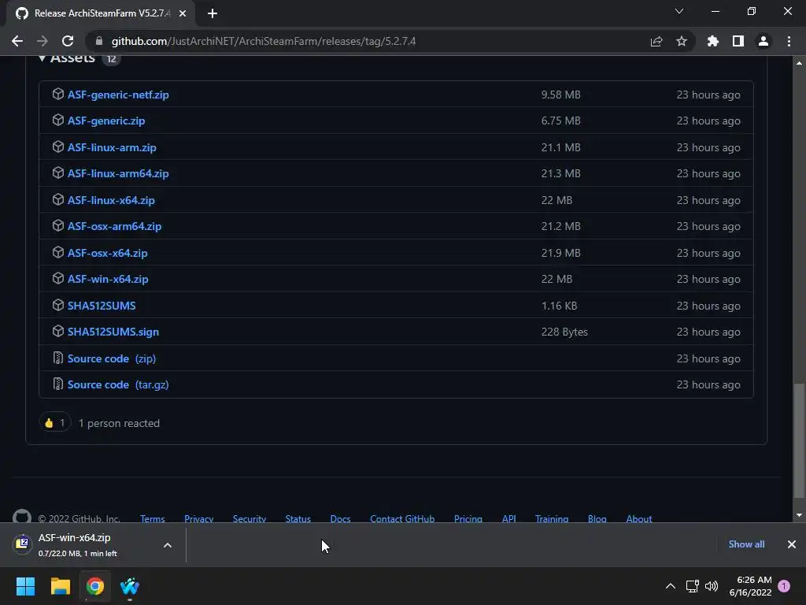
Task: Open the Terms footer link
Action: click(152, 518)
